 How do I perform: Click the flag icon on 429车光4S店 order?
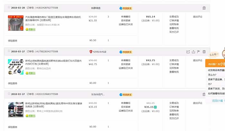198,52
